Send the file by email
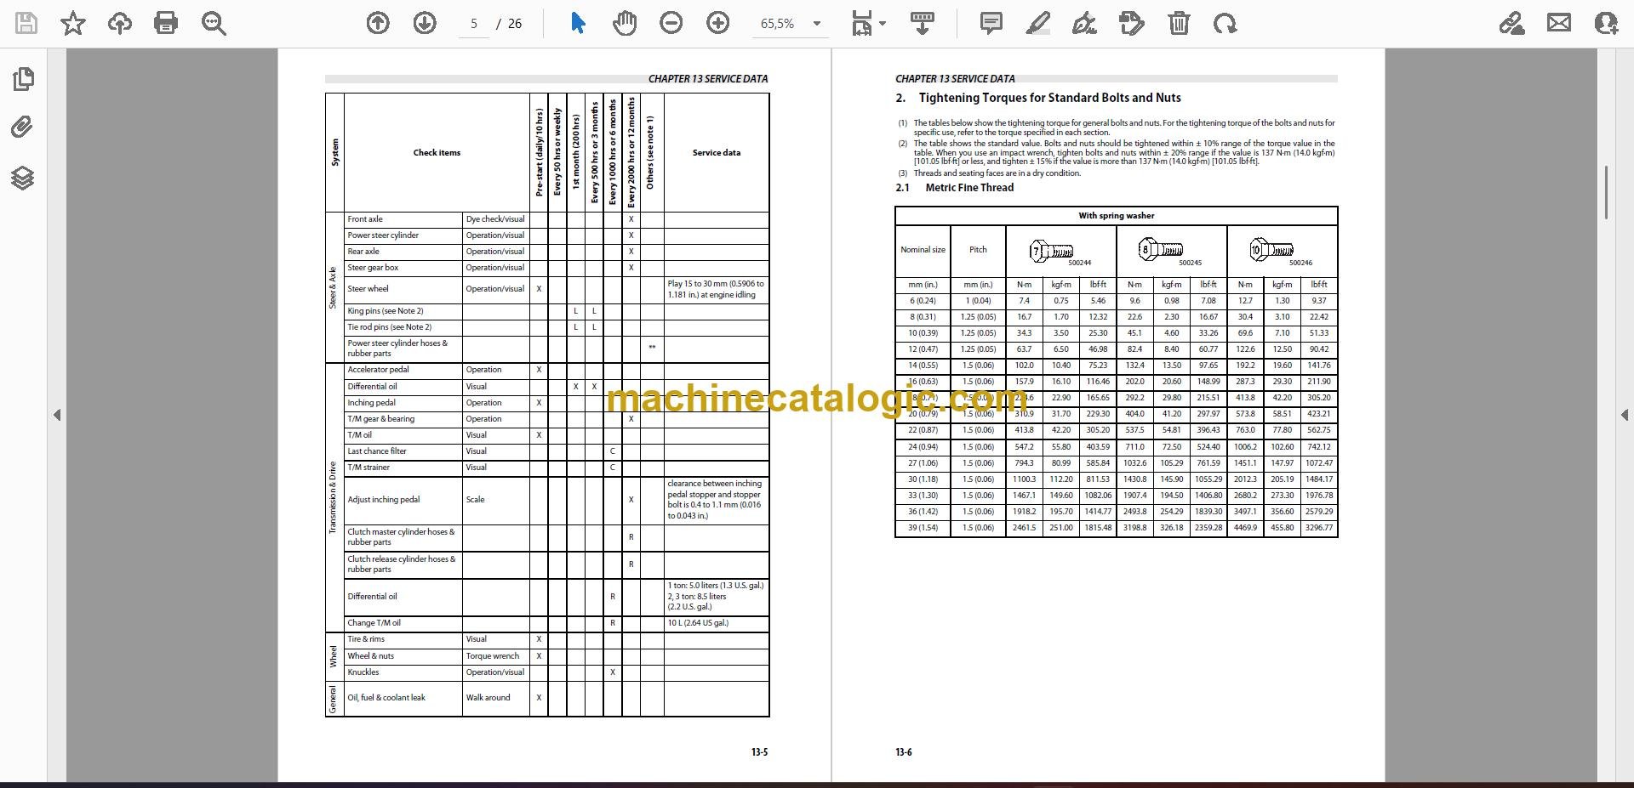Screen dimensions: 1634x788 pyautogui.click(x=1559, y=23)
